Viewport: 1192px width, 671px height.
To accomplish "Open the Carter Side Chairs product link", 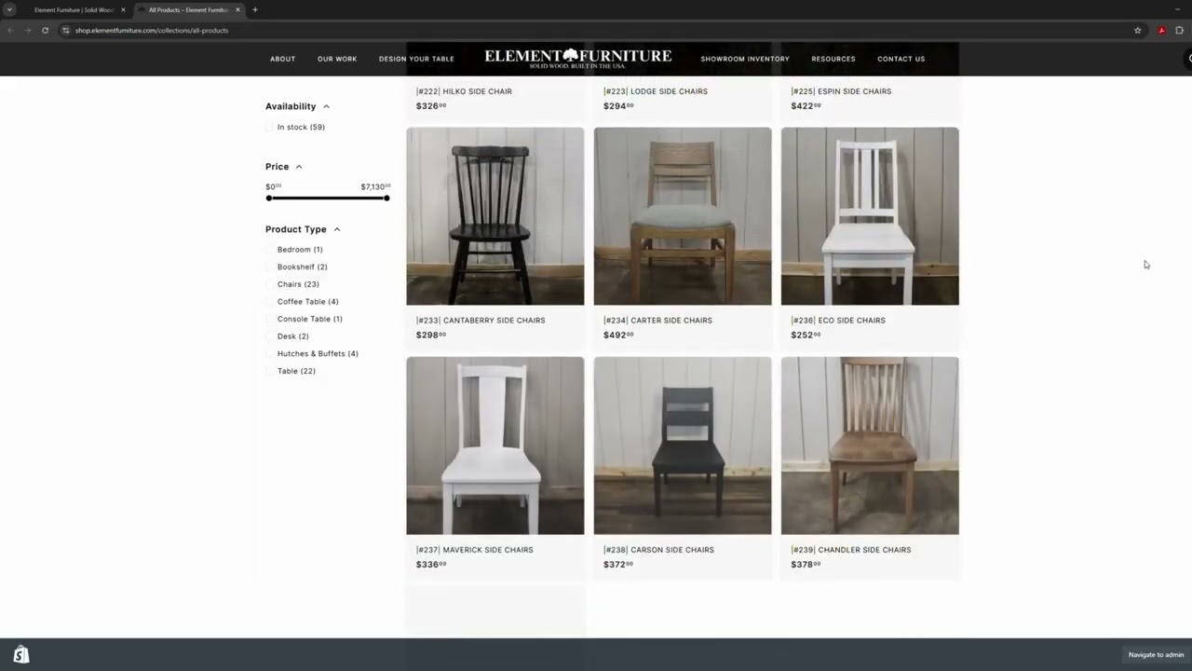I will point(657,321).
